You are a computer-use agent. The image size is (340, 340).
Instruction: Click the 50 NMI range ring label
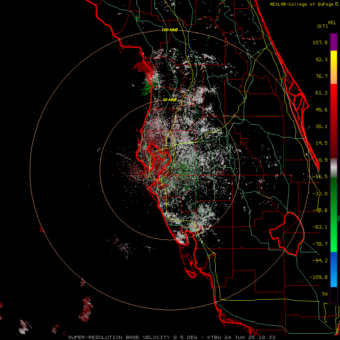170,100
